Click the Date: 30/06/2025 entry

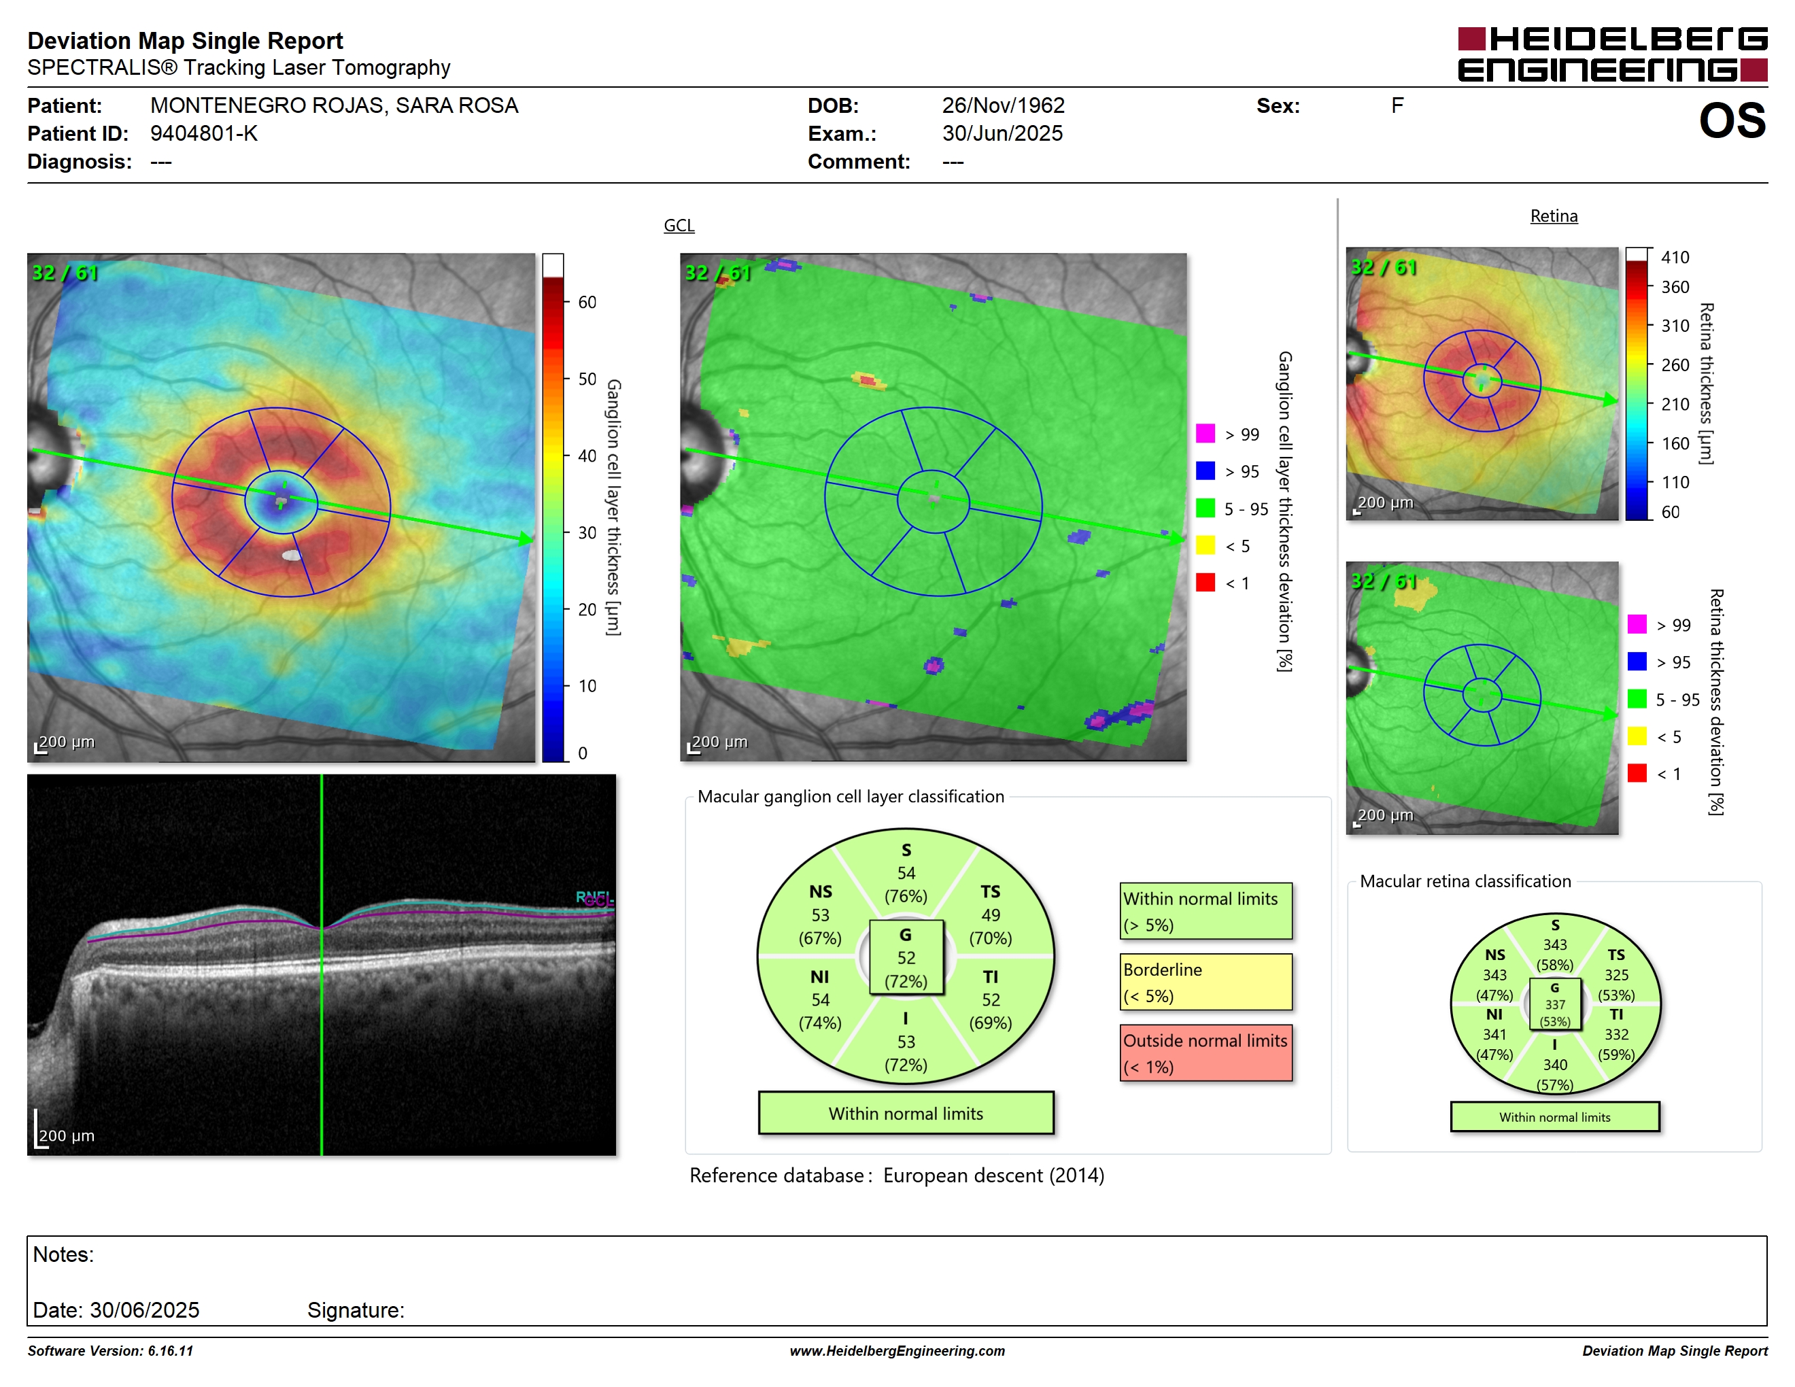point(116,1309)
